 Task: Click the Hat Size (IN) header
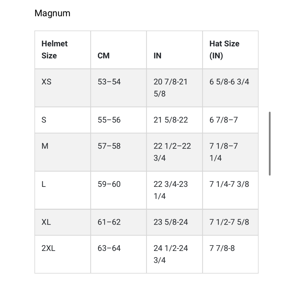[230, 50]
